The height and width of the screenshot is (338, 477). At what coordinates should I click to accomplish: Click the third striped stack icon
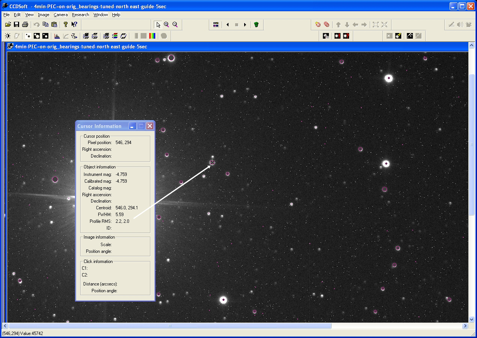(106, 36)
